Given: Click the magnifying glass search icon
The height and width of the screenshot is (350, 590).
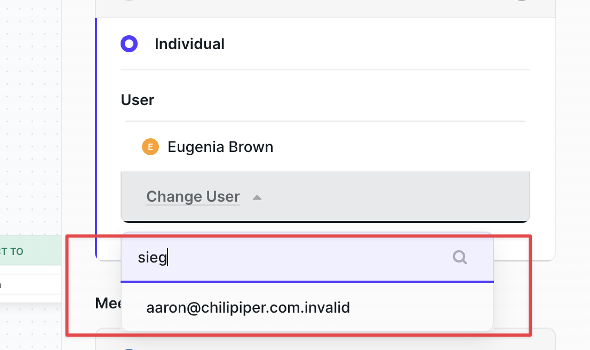Looking at the screenshot, I should 460,258.
